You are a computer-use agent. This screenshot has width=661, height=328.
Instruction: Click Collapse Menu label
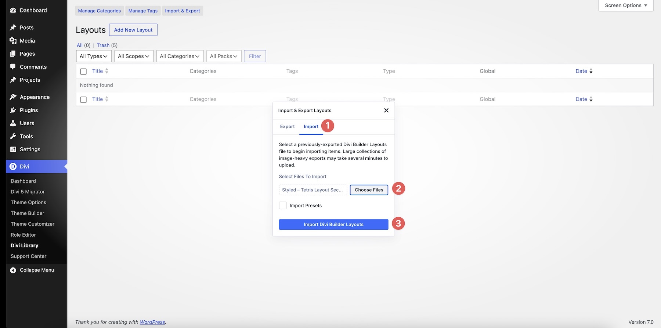37,270
